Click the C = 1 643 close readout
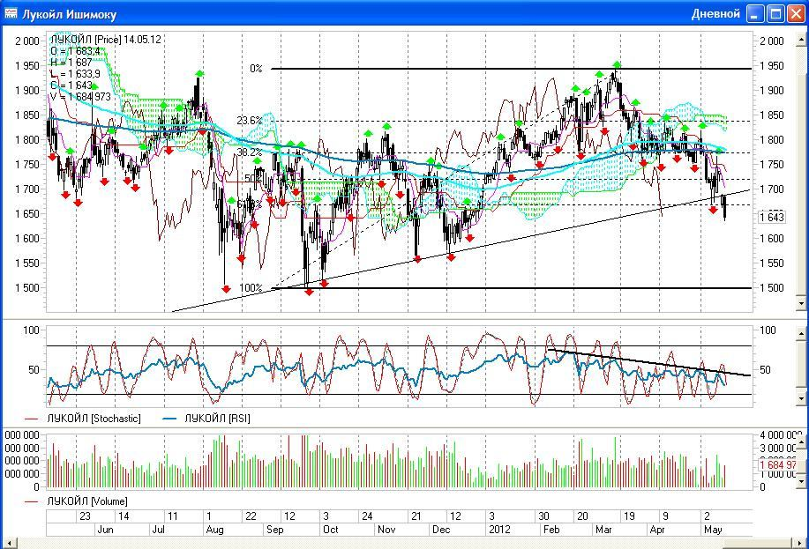This screenshot has height=549, width=809. coord(71,85)
